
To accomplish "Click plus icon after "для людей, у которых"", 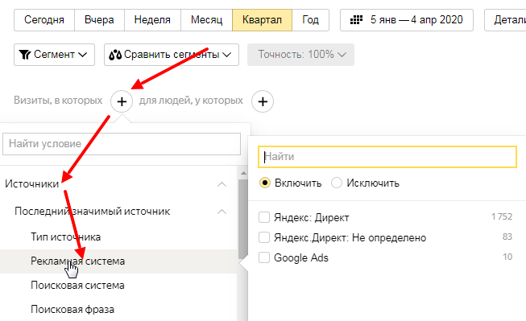I will (x=263, y=101).
